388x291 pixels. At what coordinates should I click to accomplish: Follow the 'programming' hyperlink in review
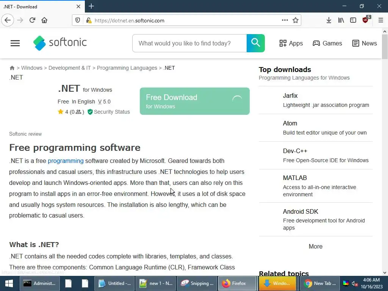tap(66, 161)
